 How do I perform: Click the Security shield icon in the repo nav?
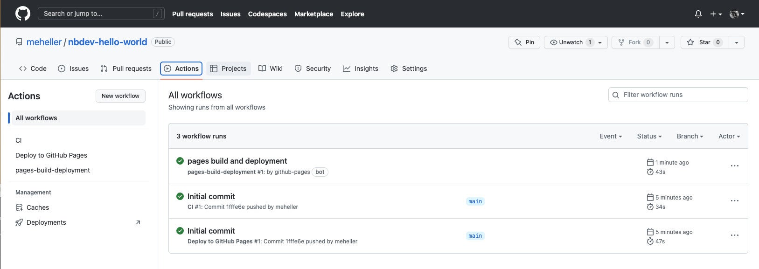point(298,69)
